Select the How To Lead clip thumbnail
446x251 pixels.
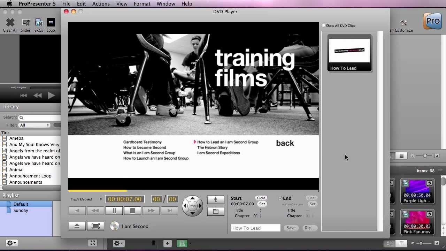point(349,53)
